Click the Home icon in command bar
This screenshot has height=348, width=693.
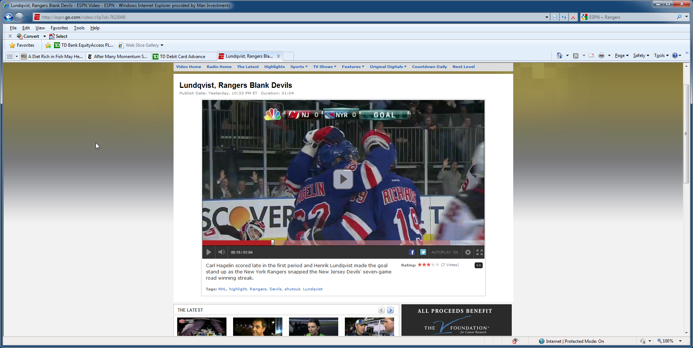coord(559,55)
